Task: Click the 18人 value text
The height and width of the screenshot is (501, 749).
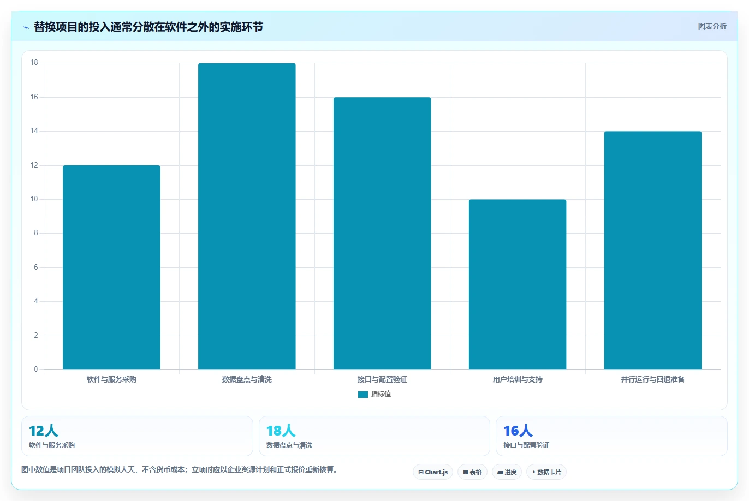Action: pyautogui.click(x=281, y=431)
